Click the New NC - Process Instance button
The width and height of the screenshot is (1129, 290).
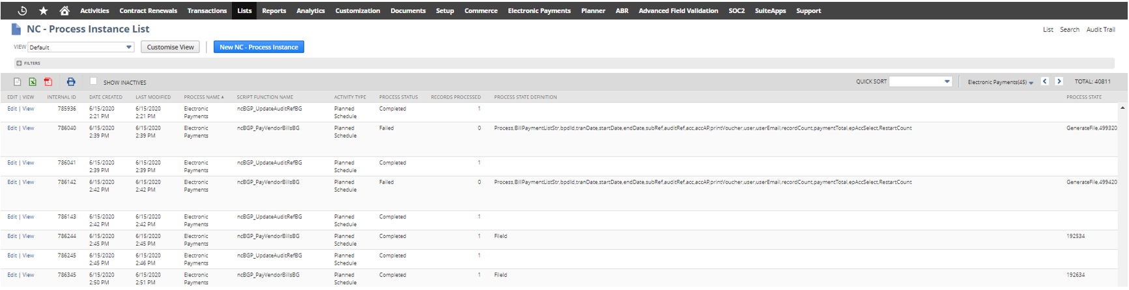tap(259, 47)
